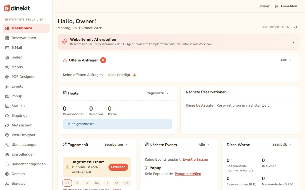305x190 pixels.
Task: Click the Benachrichtigungen bell icon
Action: (x=7, y=164)
